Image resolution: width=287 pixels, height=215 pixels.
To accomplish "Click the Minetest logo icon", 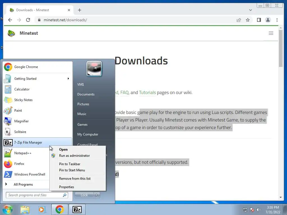I will 11,33.
